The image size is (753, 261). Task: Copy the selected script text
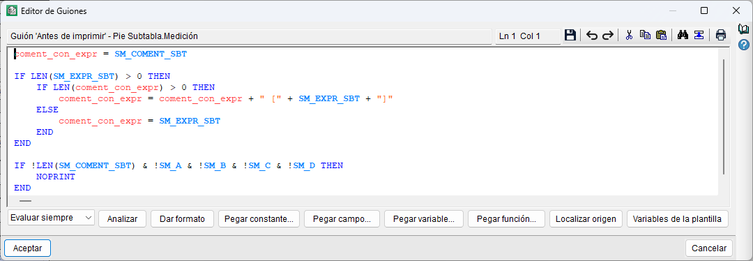645,35
